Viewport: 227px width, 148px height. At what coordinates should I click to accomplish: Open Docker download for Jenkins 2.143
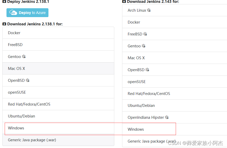point(175,22)
